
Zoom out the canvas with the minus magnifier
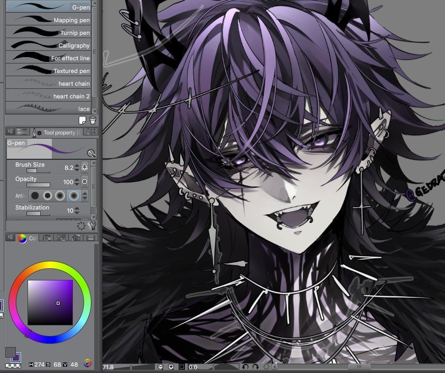click(x=161, y=367)
